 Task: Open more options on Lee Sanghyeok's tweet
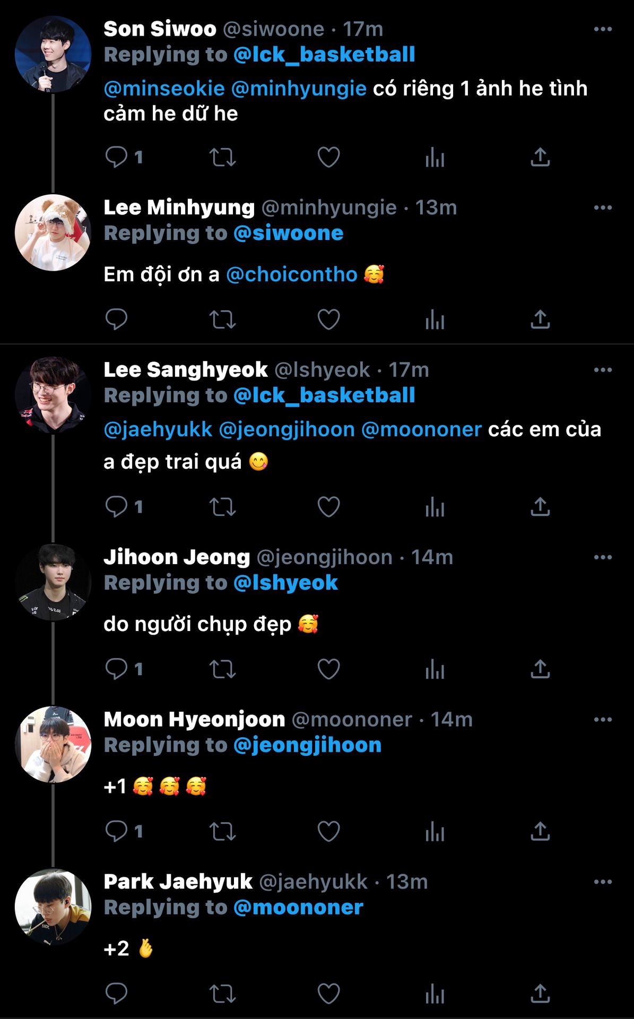point(603,370)
